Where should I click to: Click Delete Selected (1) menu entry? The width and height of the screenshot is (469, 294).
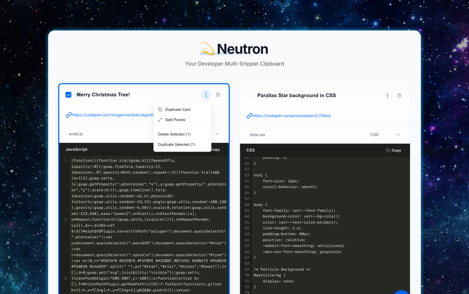[x=174, y=134]
